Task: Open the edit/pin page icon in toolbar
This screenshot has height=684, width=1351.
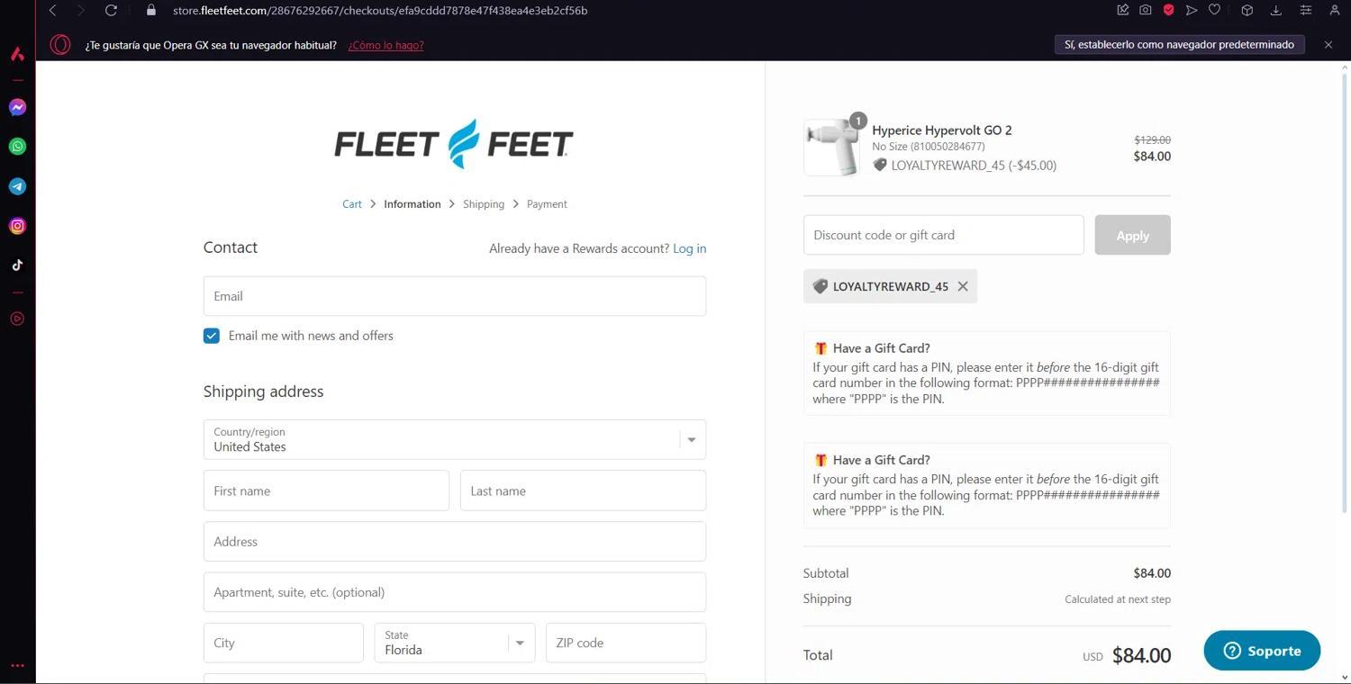Action: click(1123, 10)
